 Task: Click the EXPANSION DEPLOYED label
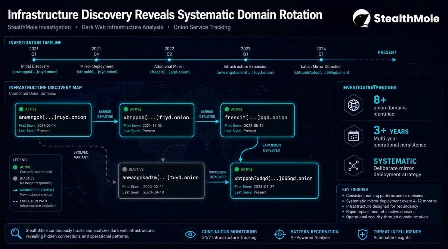[x=271, y=148]
